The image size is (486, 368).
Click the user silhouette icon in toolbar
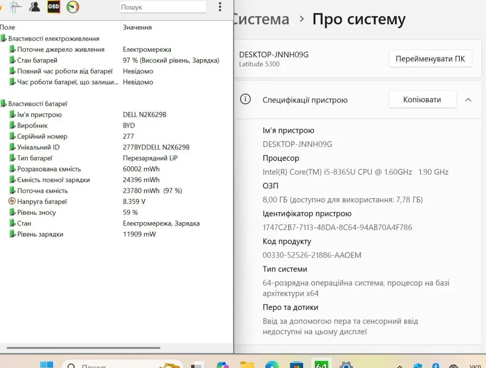click(x=34, y=7)
